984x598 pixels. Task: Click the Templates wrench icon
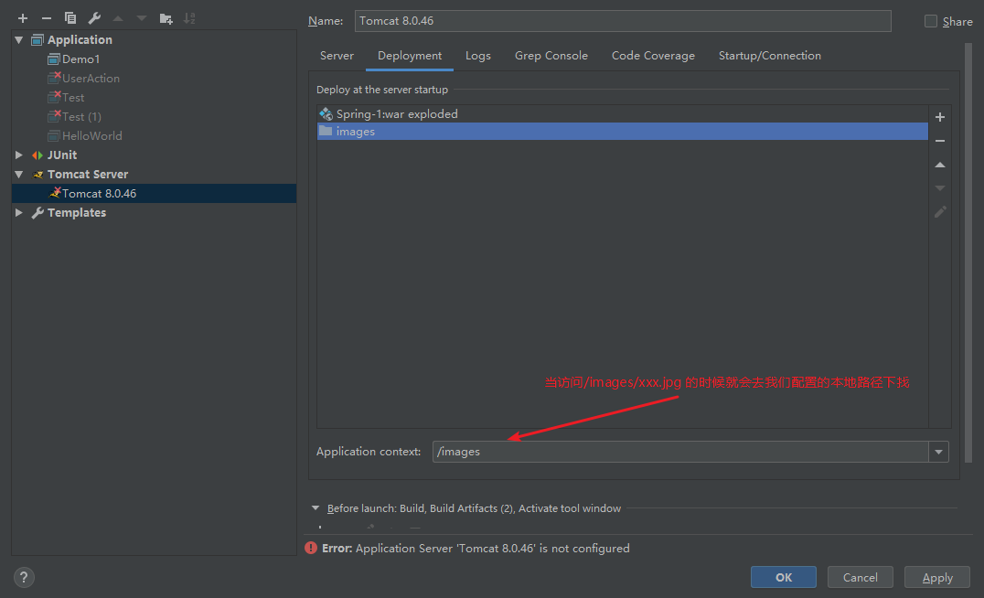(x=37, y=213)
